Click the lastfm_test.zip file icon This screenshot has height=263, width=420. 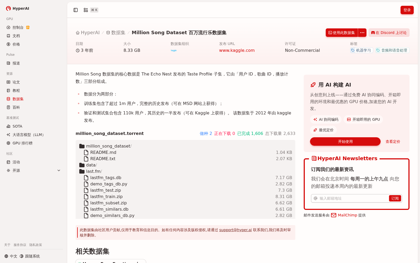point(86,190)
